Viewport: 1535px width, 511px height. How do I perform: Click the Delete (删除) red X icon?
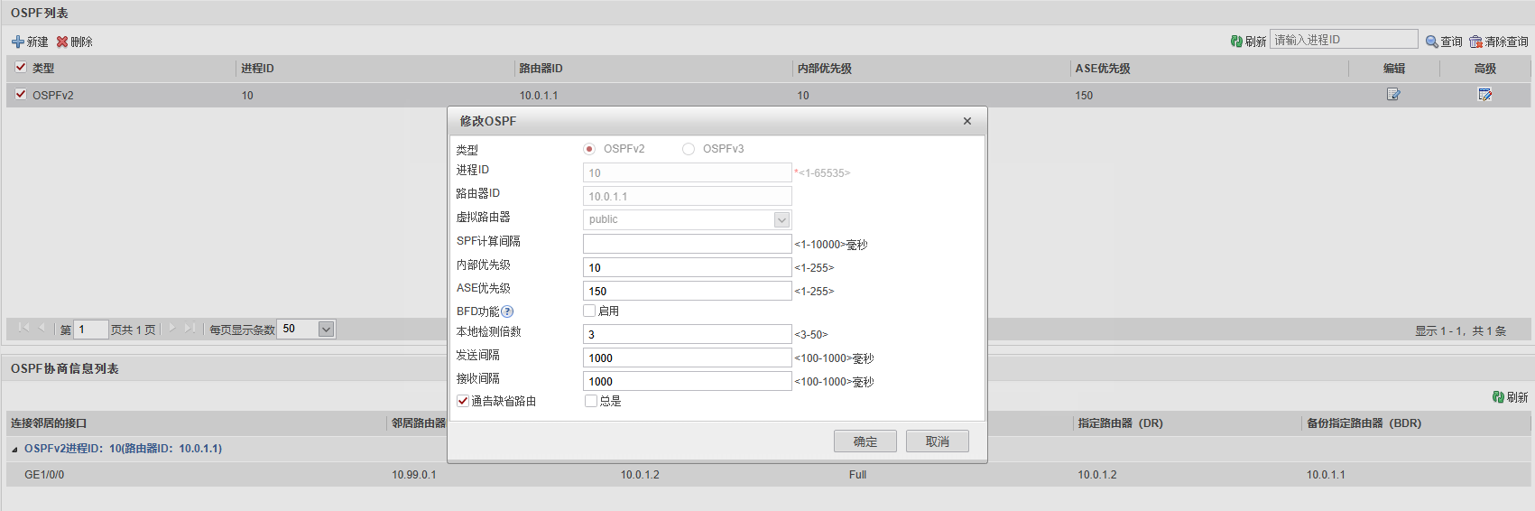pos(62,42)
